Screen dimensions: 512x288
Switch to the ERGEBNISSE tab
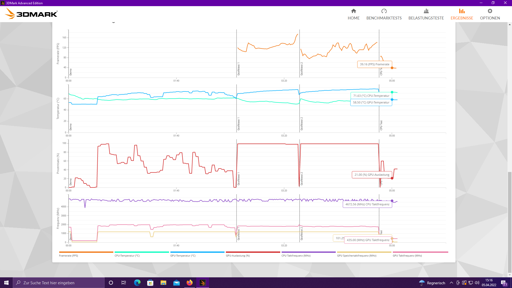pyautogui.click(x=462, y=18)
